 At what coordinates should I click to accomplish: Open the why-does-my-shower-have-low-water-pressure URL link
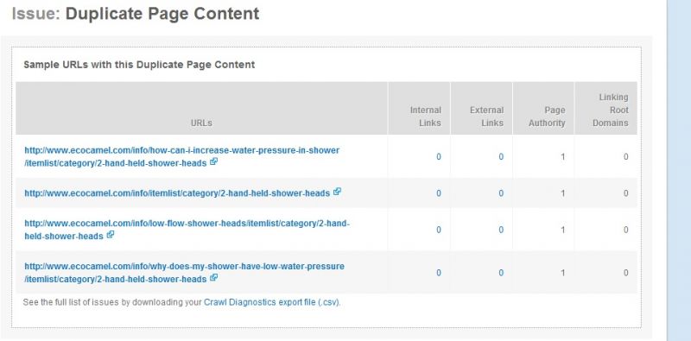click(184, 273)
